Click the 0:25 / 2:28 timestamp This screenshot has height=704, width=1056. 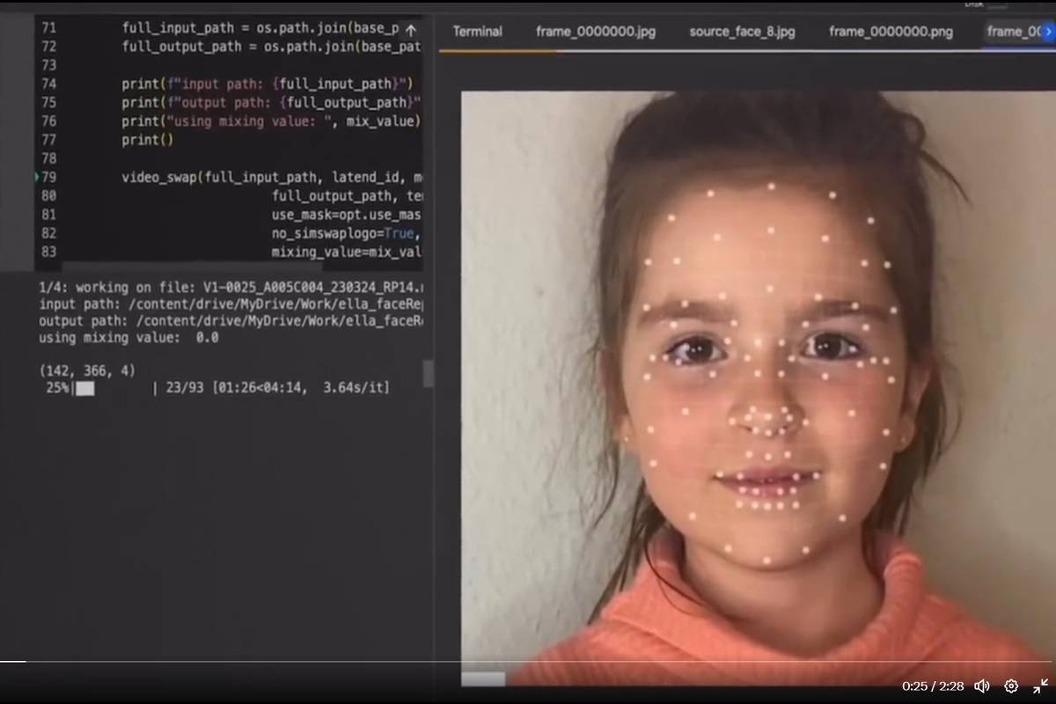click(933, 686)
